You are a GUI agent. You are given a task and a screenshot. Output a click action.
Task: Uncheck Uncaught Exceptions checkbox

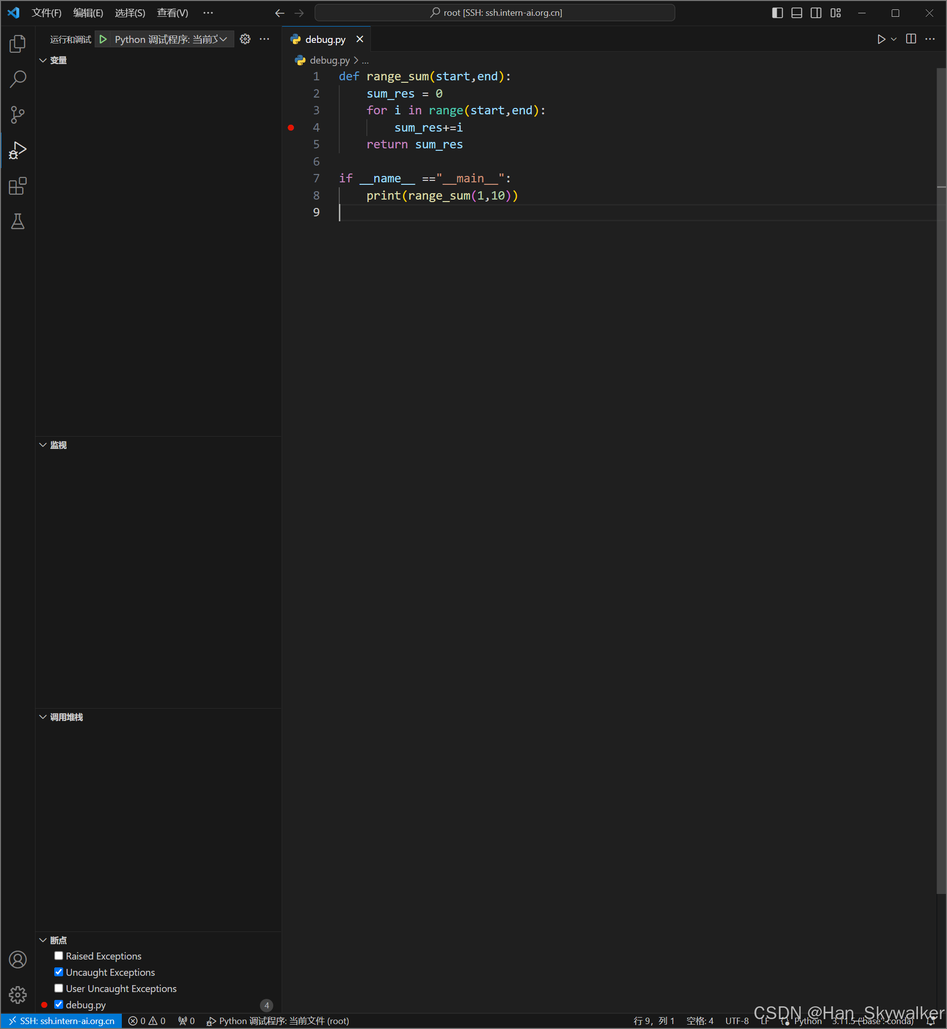click(x=59, y=972)
